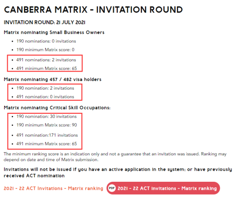Select the '491 nominations: 2 invitations' entry

click(x=46, y=60)
